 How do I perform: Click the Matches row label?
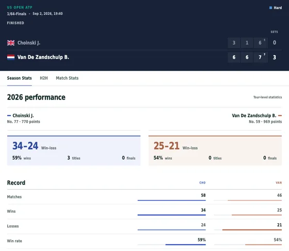pyautogui.click(x=14, y=197)
